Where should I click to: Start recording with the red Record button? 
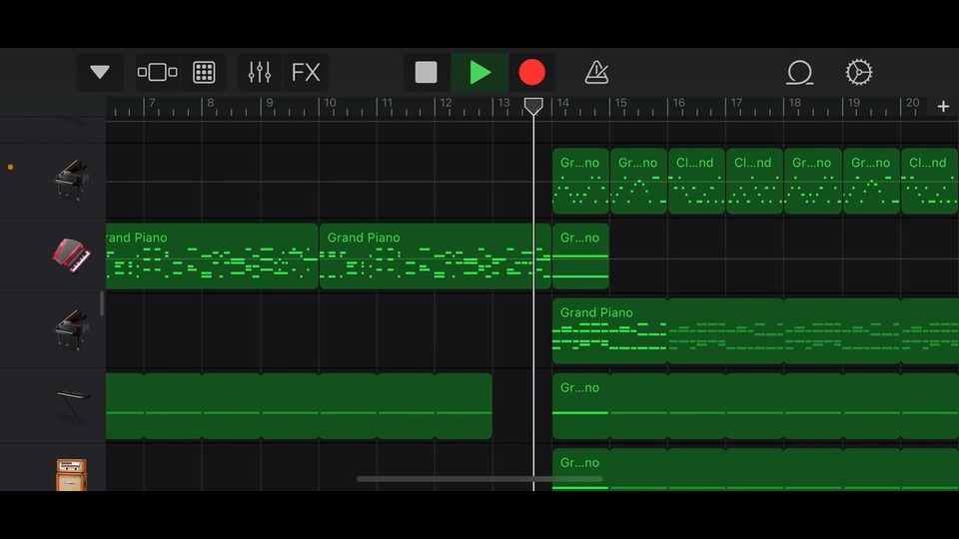[x=532, y=72]
